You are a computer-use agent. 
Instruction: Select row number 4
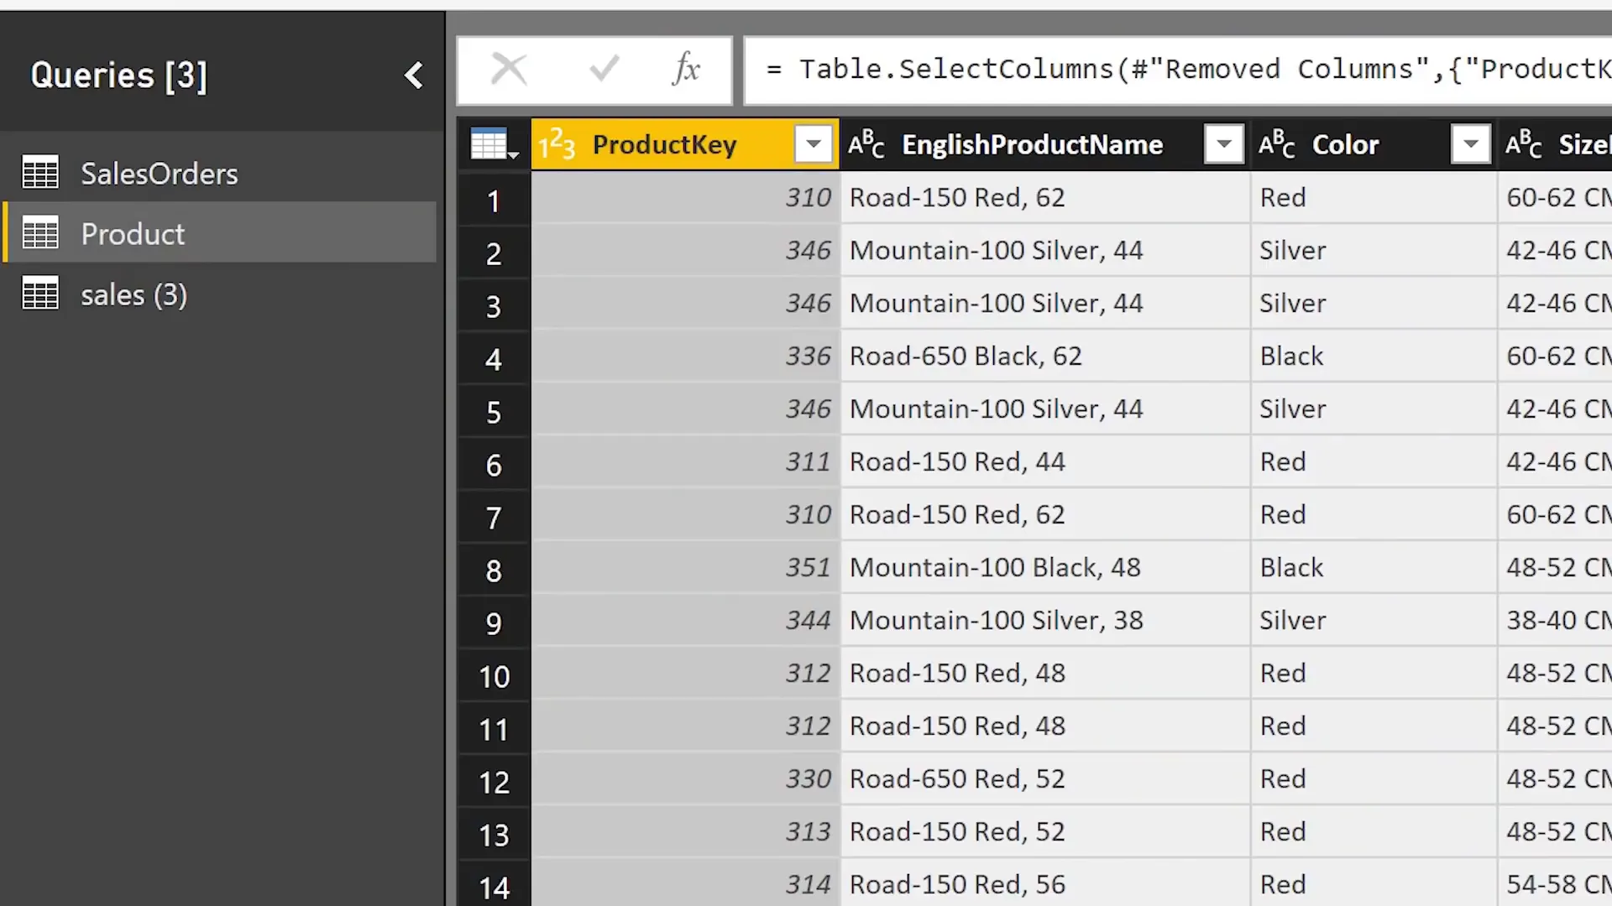(x=494, y=359)
